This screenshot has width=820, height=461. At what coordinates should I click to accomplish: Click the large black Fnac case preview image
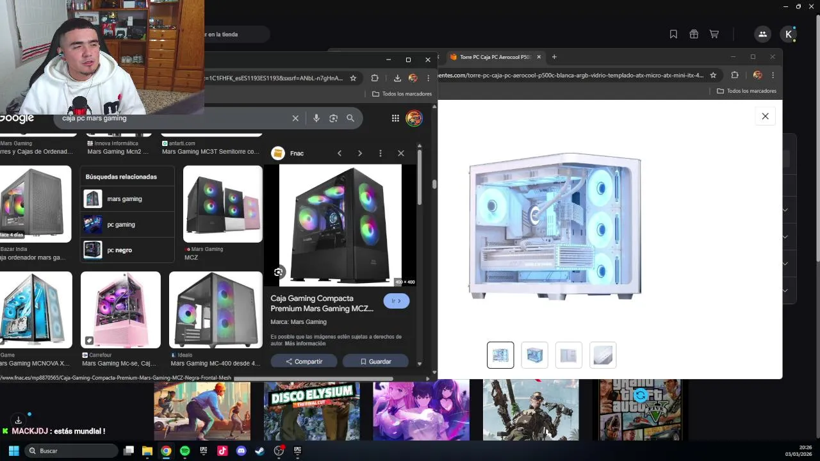point(340,225)
